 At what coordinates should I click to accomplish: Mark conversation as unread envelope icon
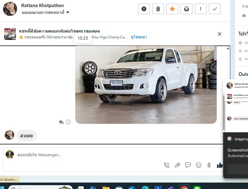[187, 9]
